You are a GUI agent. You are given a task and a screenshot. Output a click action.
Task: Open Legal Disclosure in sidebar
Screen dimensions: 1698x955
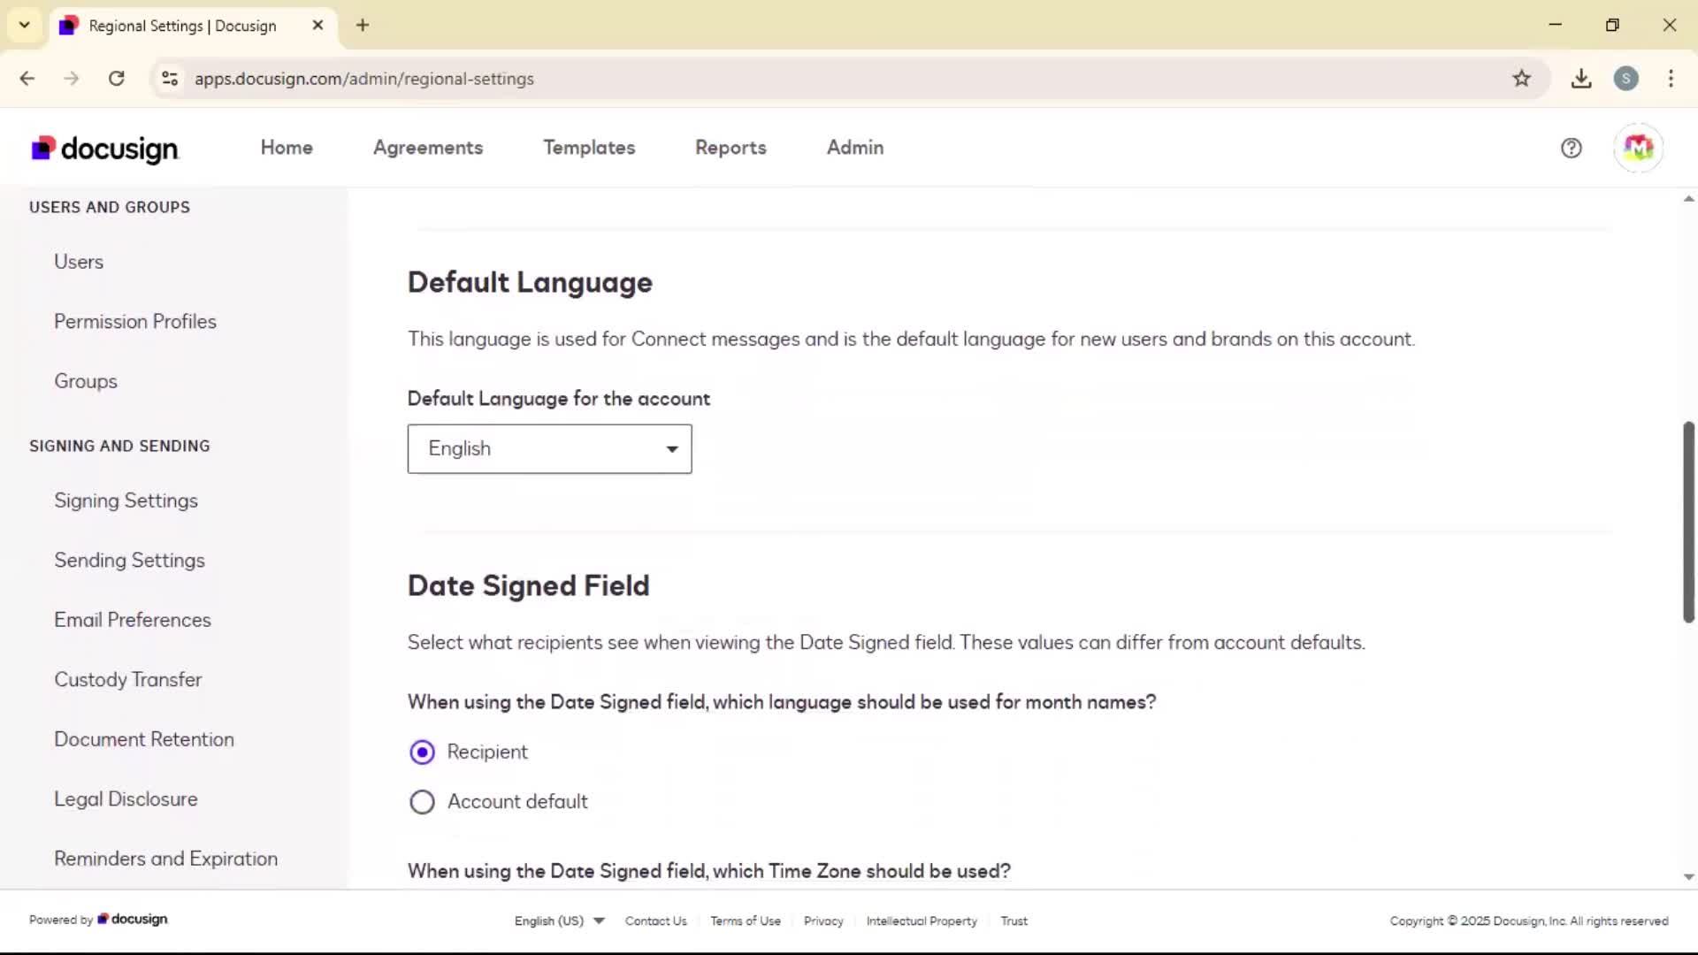point(126,799)
